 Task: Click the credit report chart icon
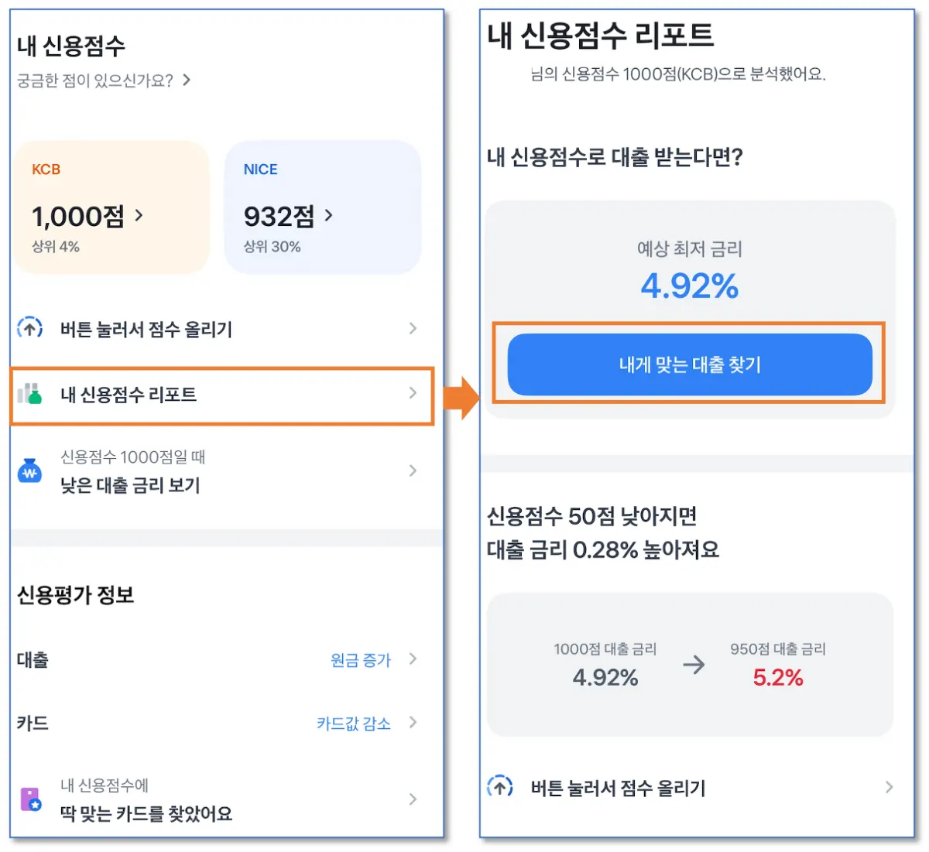tap(29, 394)
